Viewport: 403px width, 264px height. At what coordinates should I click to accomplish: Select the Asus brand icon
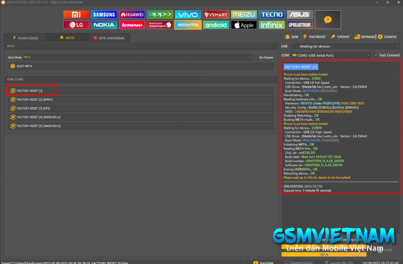300,15
